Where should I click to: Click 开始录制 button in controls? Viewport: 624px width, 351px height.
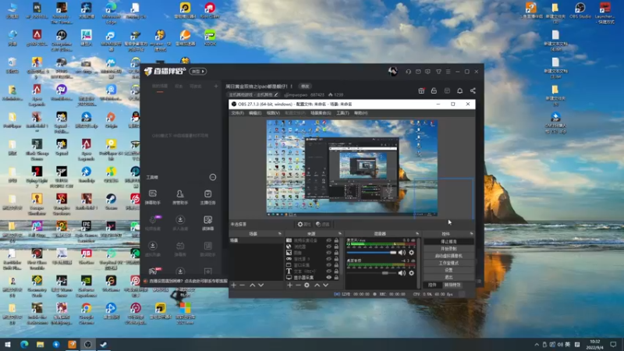coord(448,249)
